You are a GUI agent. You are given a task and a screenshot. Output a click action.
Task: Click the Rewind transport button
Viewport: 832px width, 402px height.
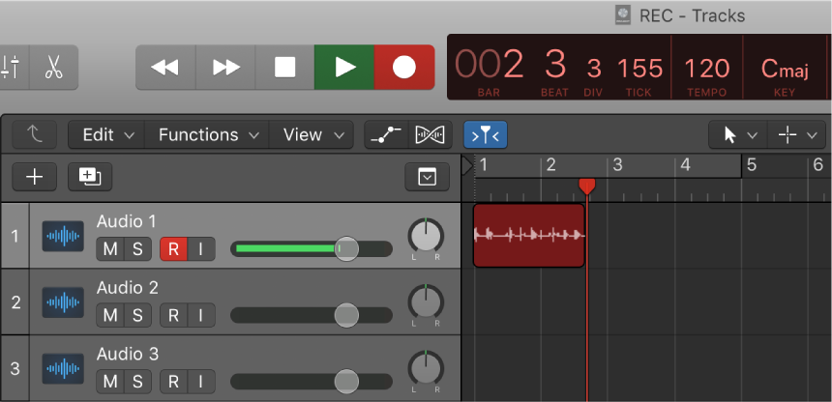[165, 68]
